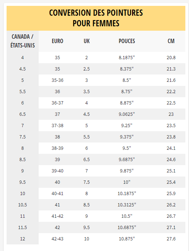Viewport: 189px width, 251px height.
Task: Select Canada size 4 row label
Action: pyautogui.click(x=23, y=58)
